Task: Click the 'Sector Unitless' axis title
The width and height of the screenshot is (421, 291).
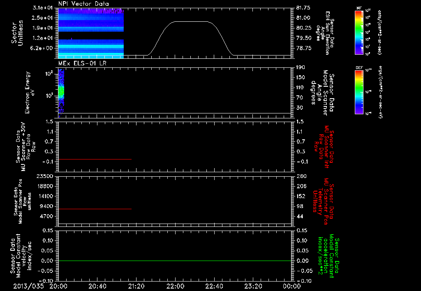Action: click(x=17, y=33)
